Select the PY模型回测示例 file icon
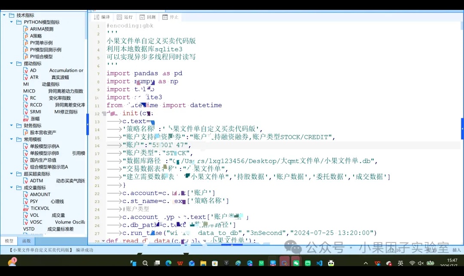Viewport: 464px width, 276px height. (26, 50)
